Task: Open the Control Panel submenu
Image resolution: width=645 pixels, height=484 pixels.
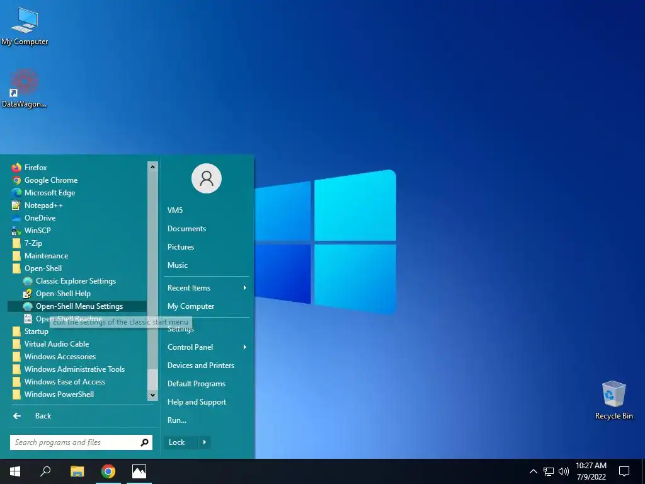Action: [207, 347]
